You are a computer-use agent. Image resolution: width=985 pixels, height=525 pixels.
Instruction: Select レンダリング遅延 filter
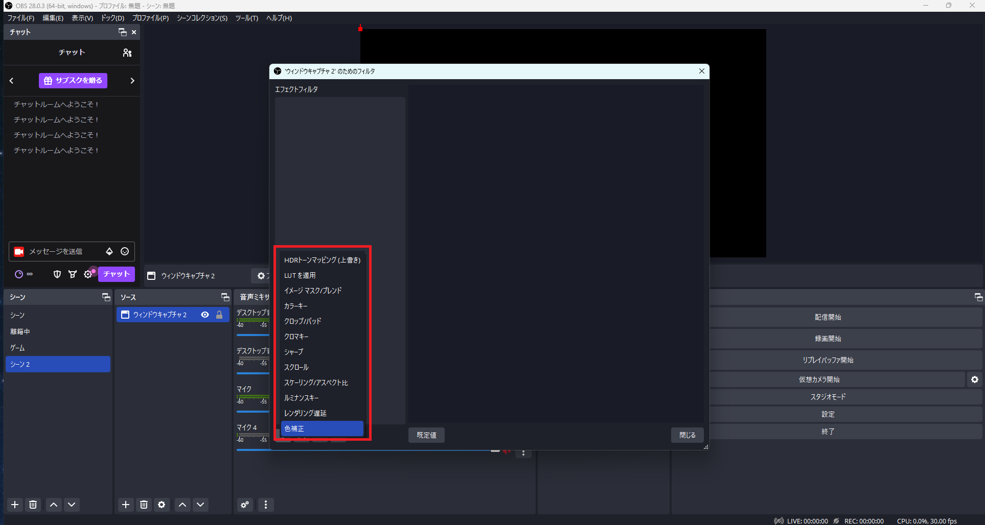point(322,413)
